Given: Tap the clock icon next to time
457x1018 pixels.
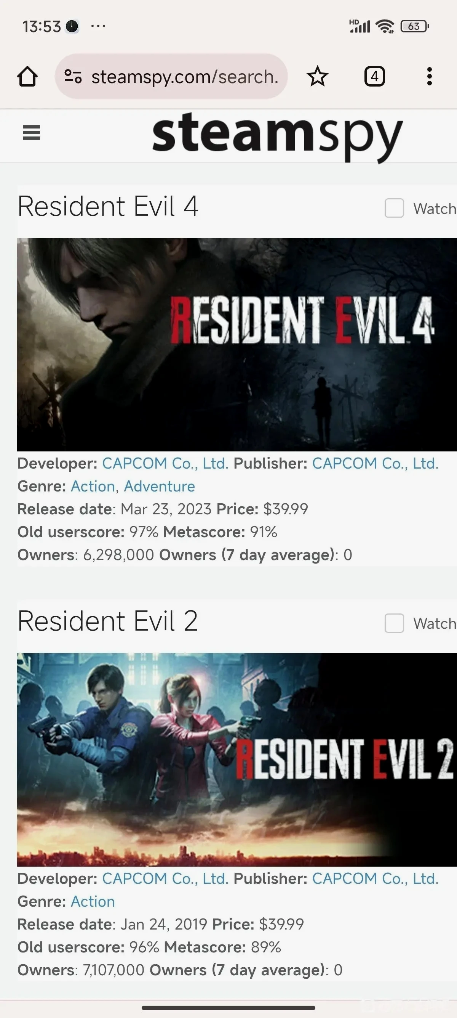Looking at the screenshot, I should coord(72,26).
